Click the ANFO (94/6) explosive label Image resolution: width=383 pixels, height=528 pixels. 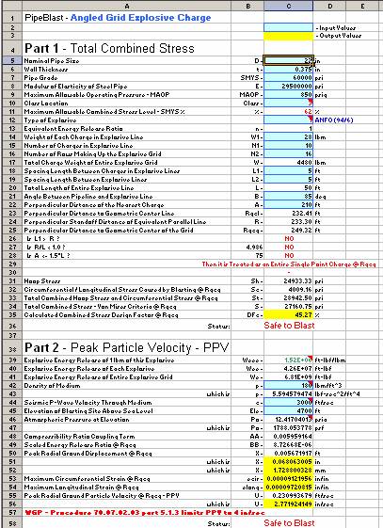pyautogui.click(x=334, y=120)
